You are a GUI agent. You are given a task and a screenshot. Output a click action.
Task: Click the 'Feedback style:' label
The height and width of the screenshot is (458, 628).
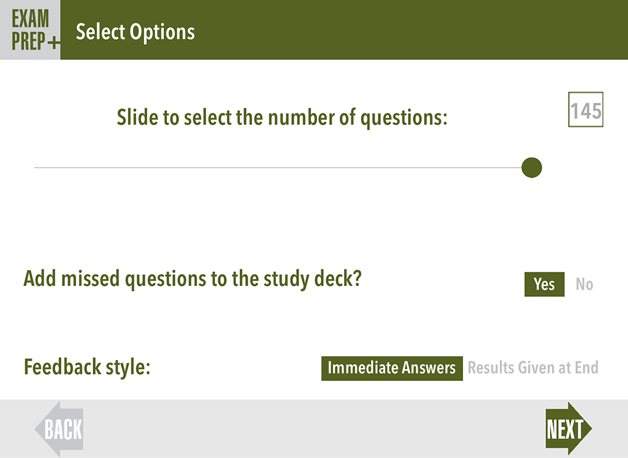tap(87, 367)
